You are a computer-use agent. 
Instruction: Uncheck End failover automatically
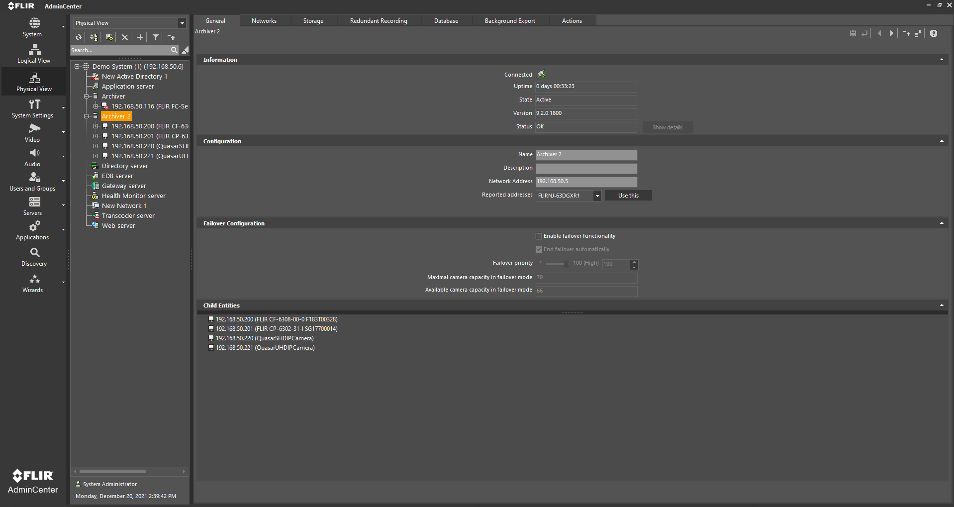pos(539,249)
